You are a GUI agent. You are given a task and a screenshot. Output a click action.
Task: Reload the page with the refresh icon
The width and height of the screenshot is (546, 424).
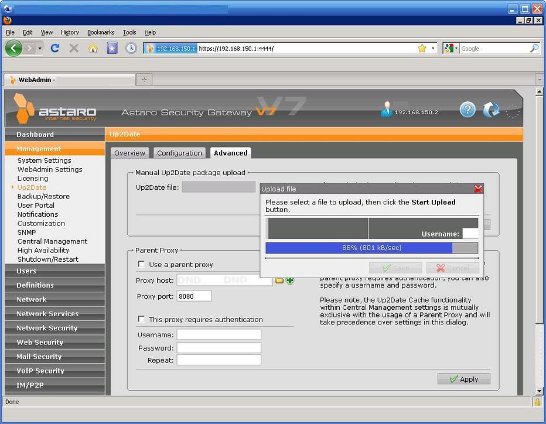click(x=54, y=48)
